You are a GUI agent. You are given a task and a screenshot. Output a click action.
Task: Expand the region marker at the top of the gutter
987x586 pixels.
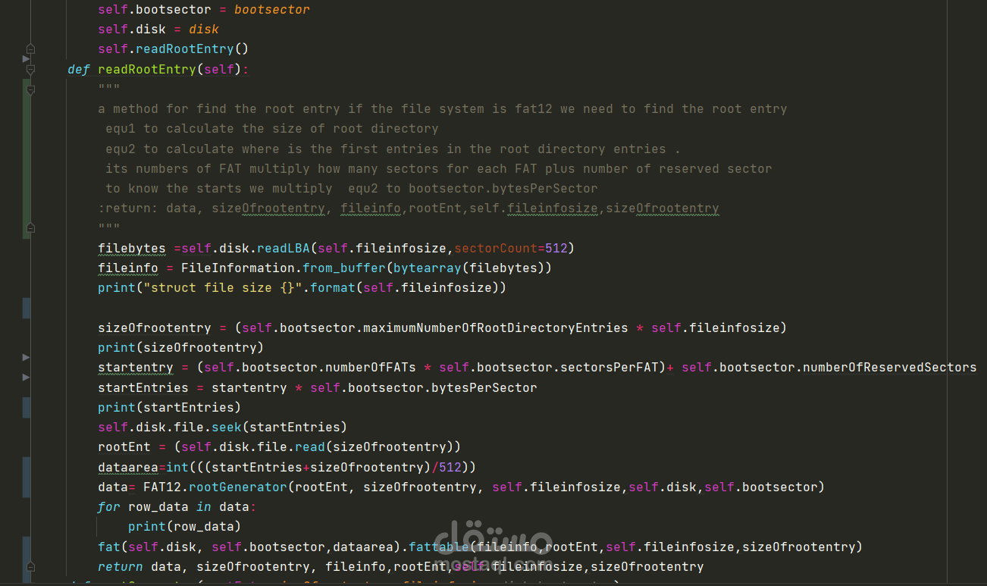pos(30,48)
